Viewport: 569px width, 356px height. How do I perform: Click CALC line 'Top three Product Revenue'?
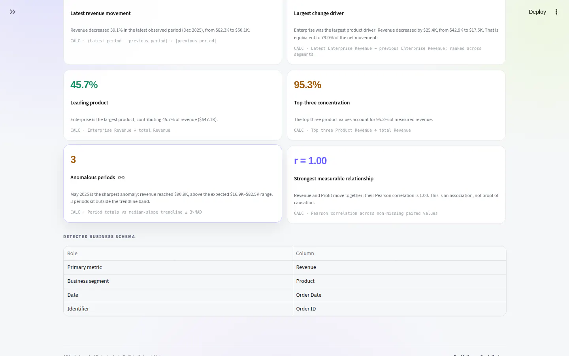[x=352, y=130]
